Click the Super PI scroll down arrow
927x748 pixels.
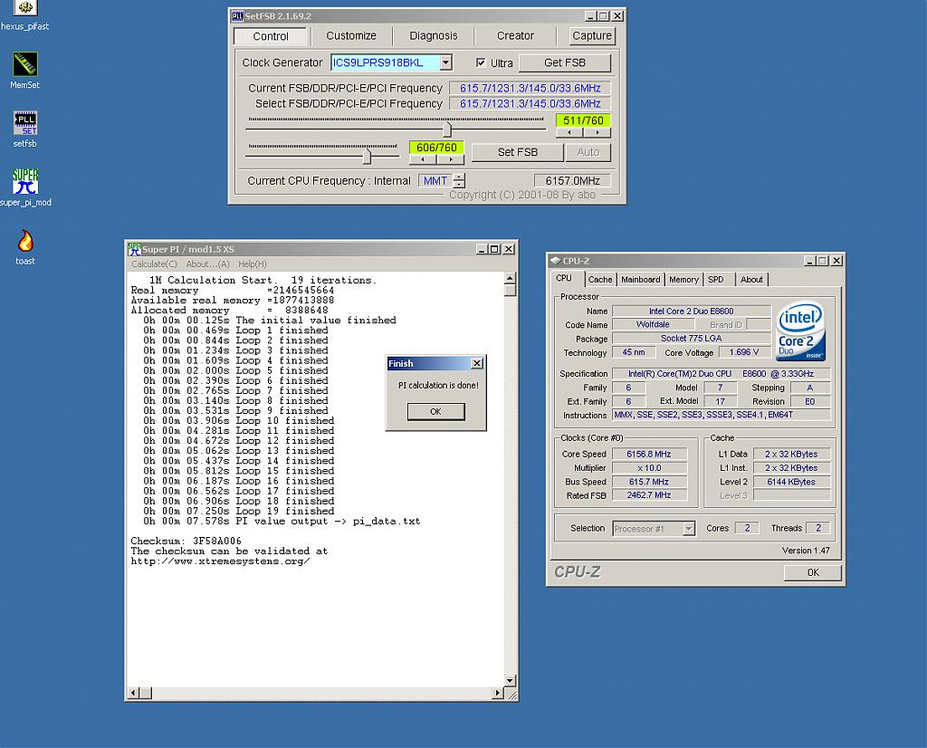pyautogui.click(x=510, y=681)
